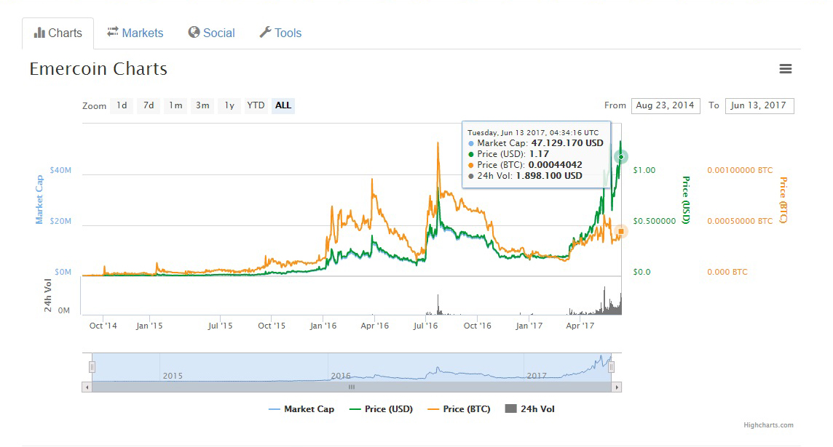833x447 pixels.
Task: Switch to the Charts tab
Action: coord(58,33)
